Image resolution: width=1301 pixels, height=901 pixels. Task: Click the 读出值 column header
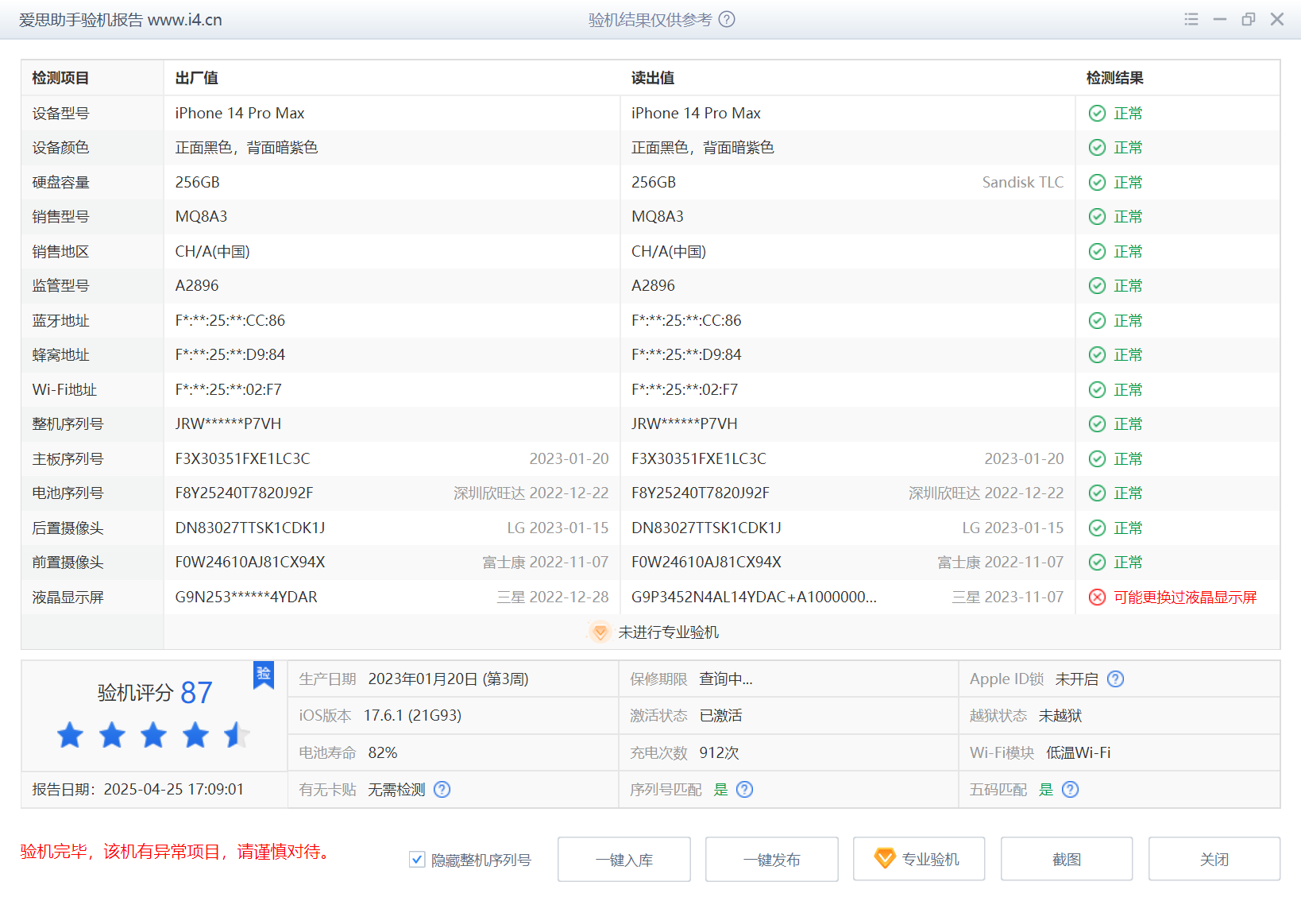pyautogui.click(x=653, y=78)
